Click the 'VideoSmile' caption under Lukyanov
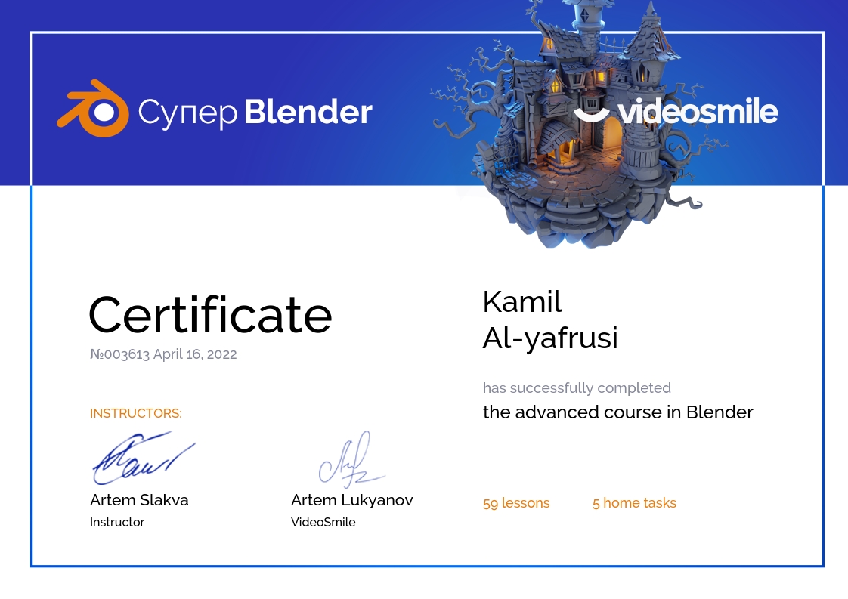 point(323,522)
